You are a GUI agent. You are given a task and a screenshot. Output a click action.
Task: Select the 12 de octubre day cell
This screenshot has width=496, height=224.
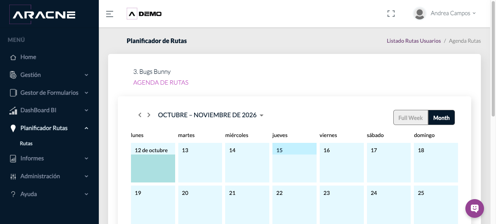coord(153,163)
